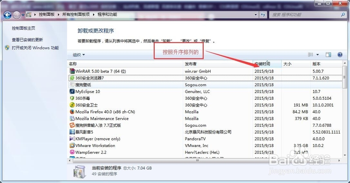Select WinRAR 5.00 beta 7 (64 位) name

pyautogui.click(x=101, y=71)
